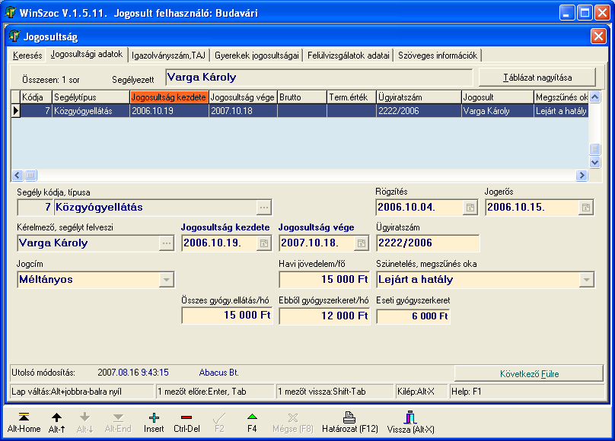The height and width of the screenshot is (441, 615).
Task: Click the F4 green triangle icon
Action: pyautogui.click(x=252, y=417)
